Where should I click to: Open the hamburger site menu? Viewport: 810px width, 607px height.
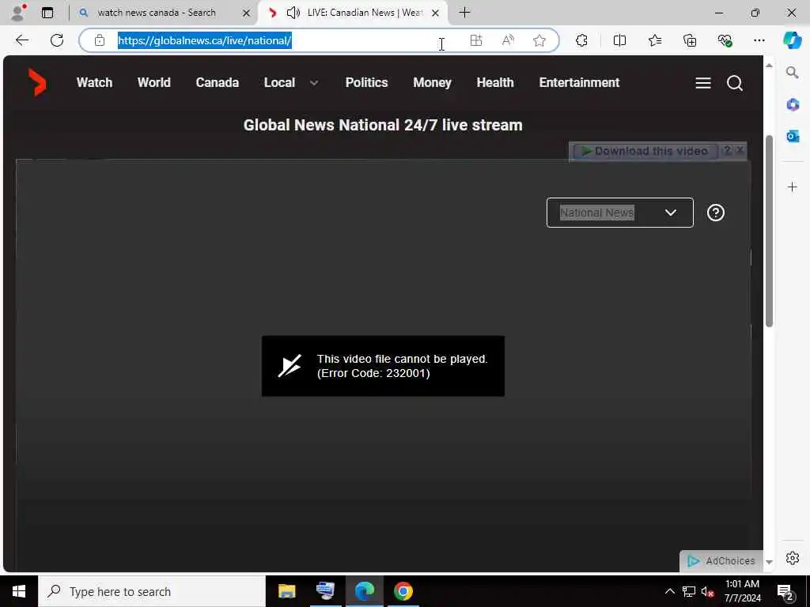coord(703,83)
